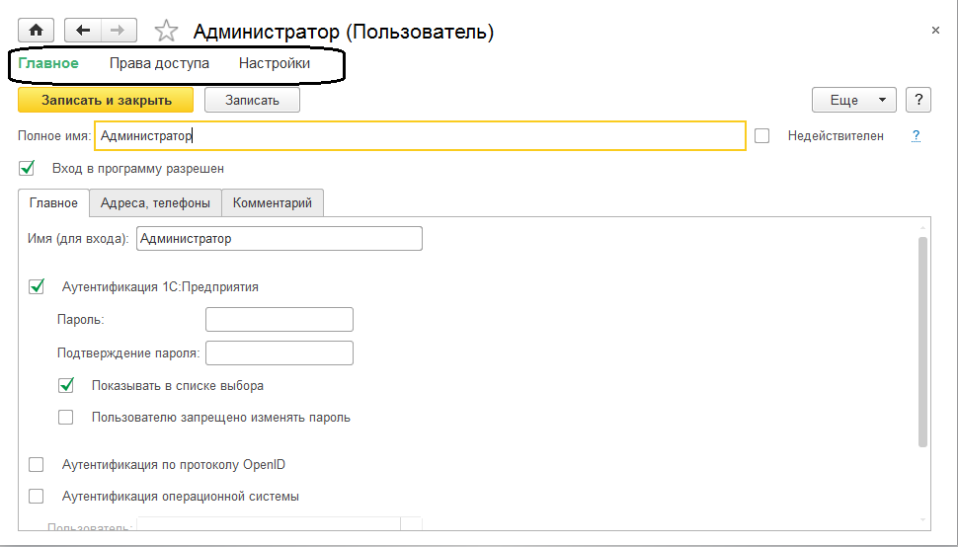958x547 pixels.
Task: Uncheck Вход в программу разрешен
Action: [x=27, y=168]
